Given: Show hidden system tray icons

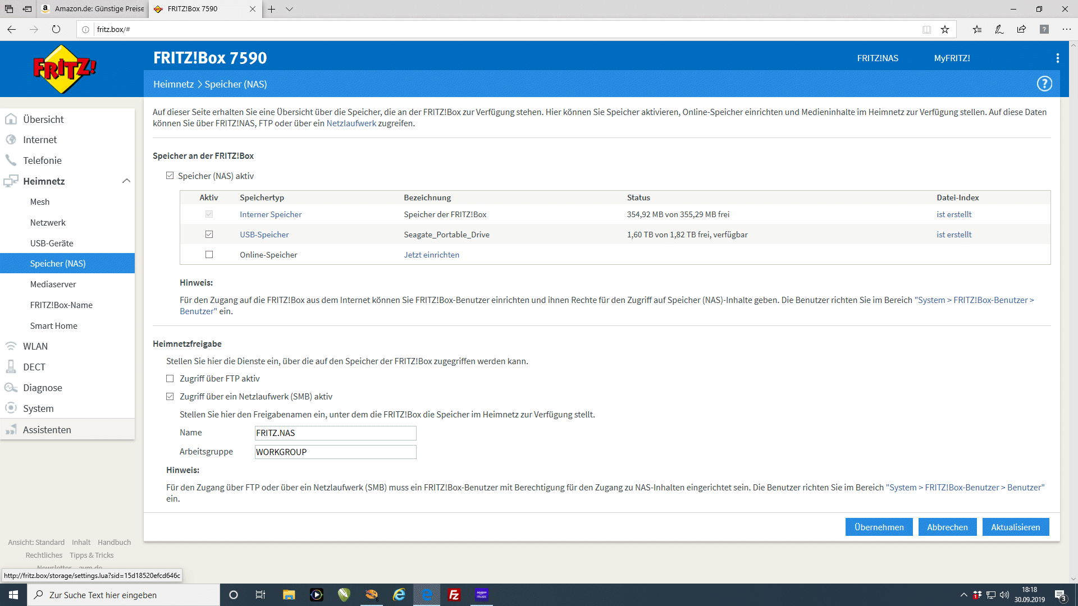Looking at the screenshot, I should click(963, 595).
